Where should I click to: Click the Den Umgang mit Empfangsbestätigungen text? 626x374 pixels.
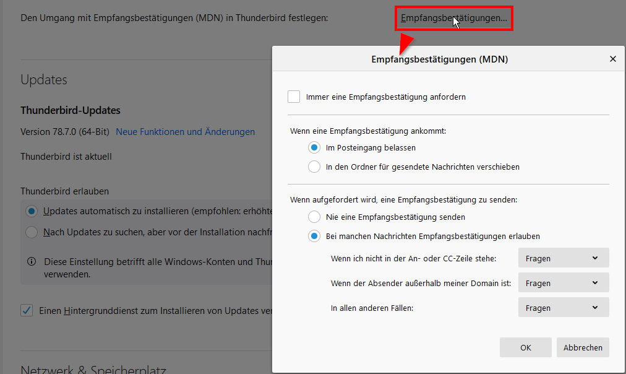[174, 18]
